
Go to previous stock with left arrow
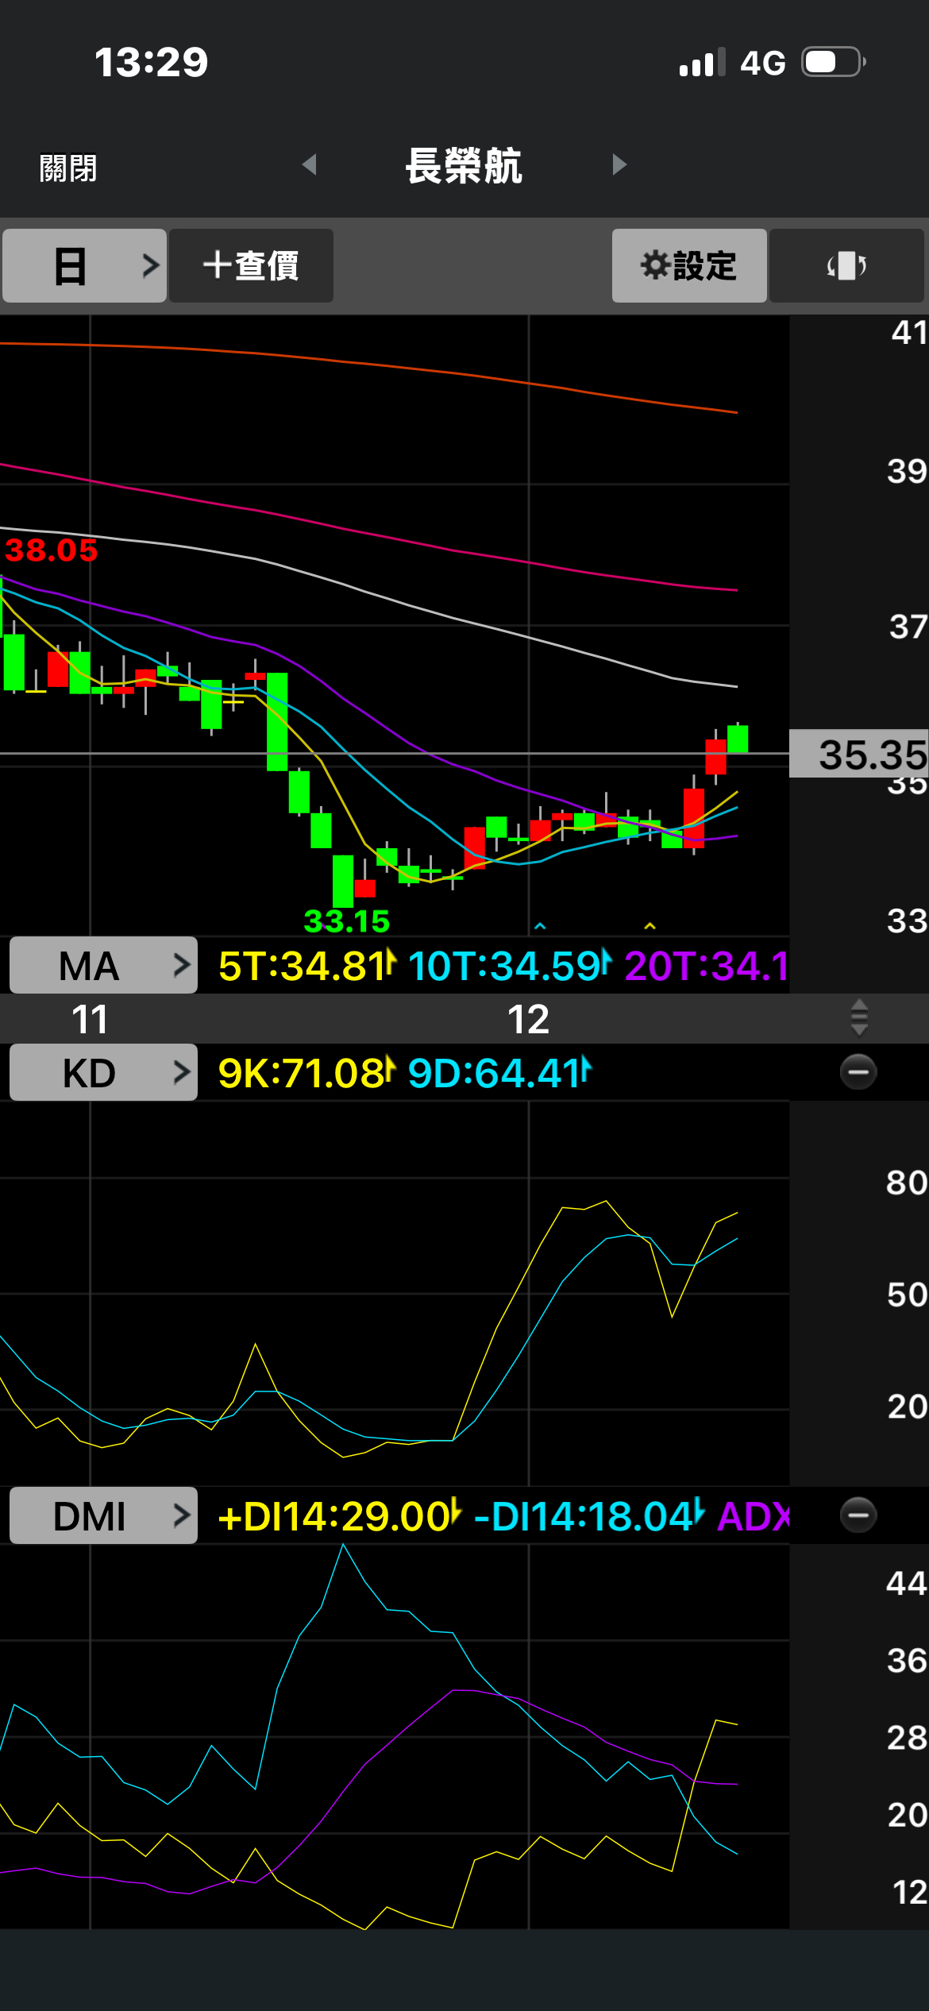310,164
